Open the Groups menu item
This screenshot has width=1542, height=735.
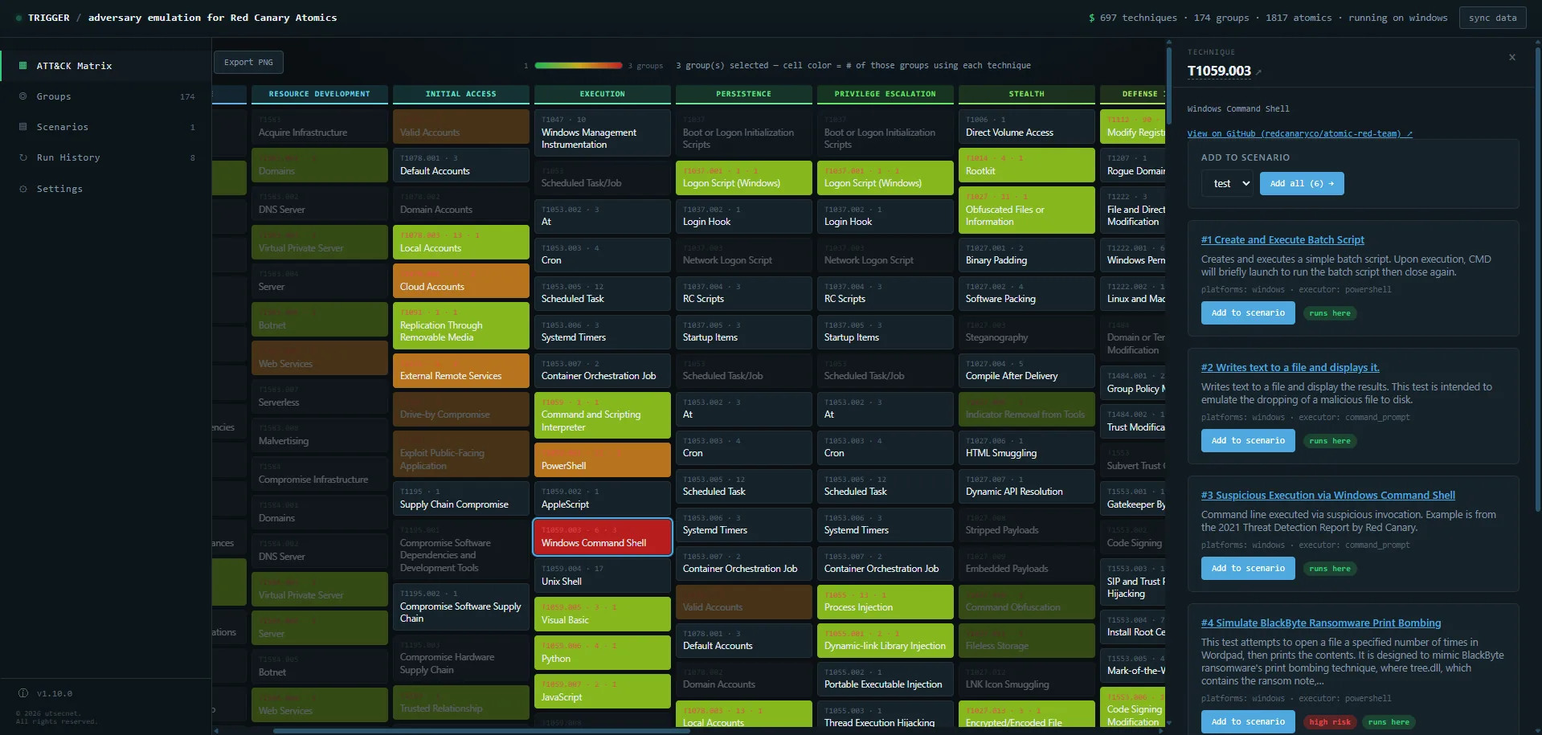click(106, 96)
